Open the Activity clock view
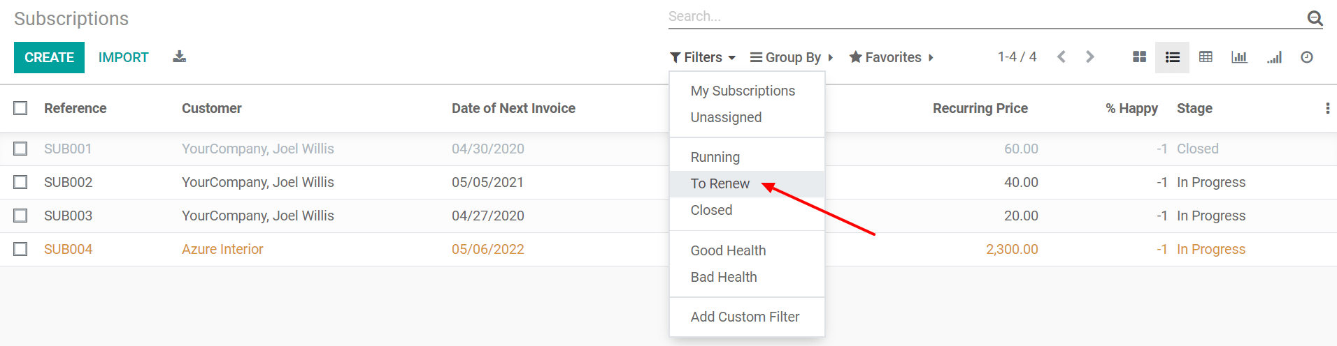 click(x=1306, y=57)
